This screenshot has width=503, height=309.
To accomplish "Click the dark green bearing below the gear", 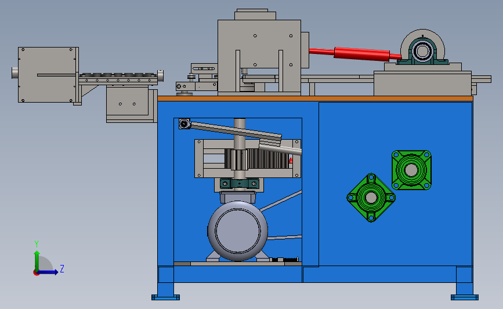I will click(239, 184).
